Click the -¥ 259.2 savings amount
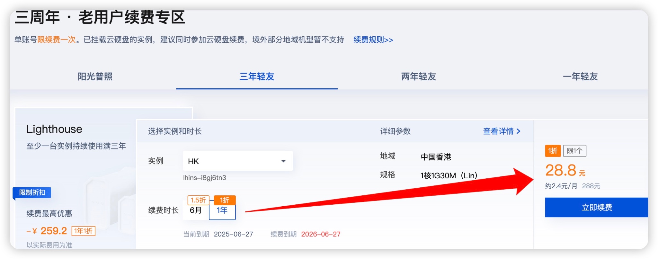 47,231
